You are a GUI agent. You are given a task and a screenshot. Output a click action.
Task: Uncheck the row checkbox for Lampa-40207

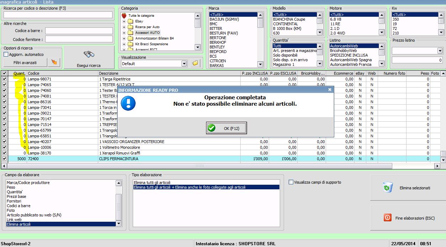point(4,142)
